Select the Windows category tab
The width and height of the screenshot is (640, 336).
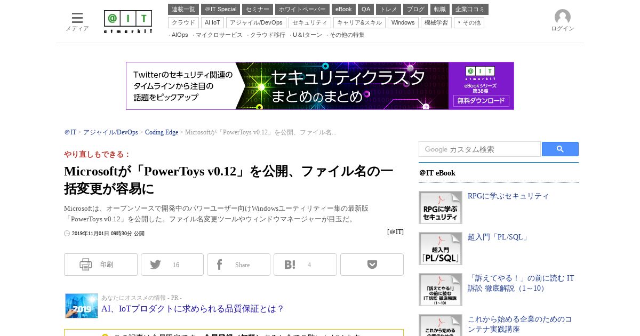coord(403,22)
